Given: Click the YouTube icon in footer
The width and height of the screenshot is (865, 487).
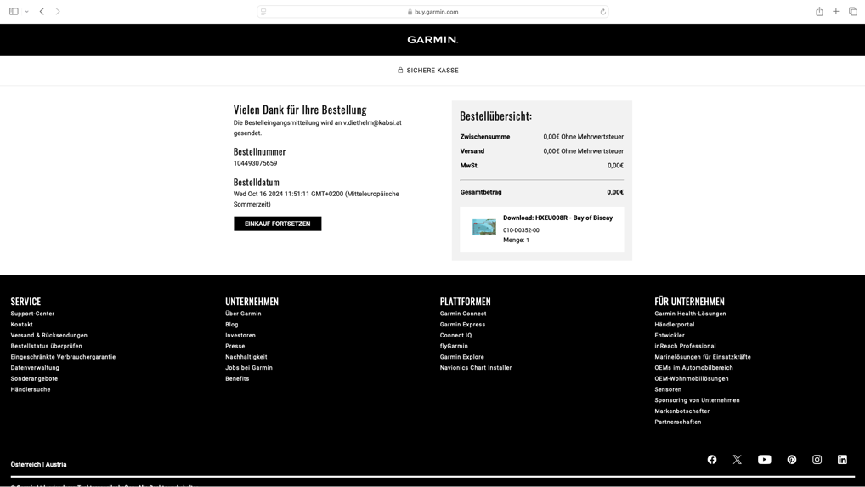Looking at the screenshot, I should click(765, 460).
